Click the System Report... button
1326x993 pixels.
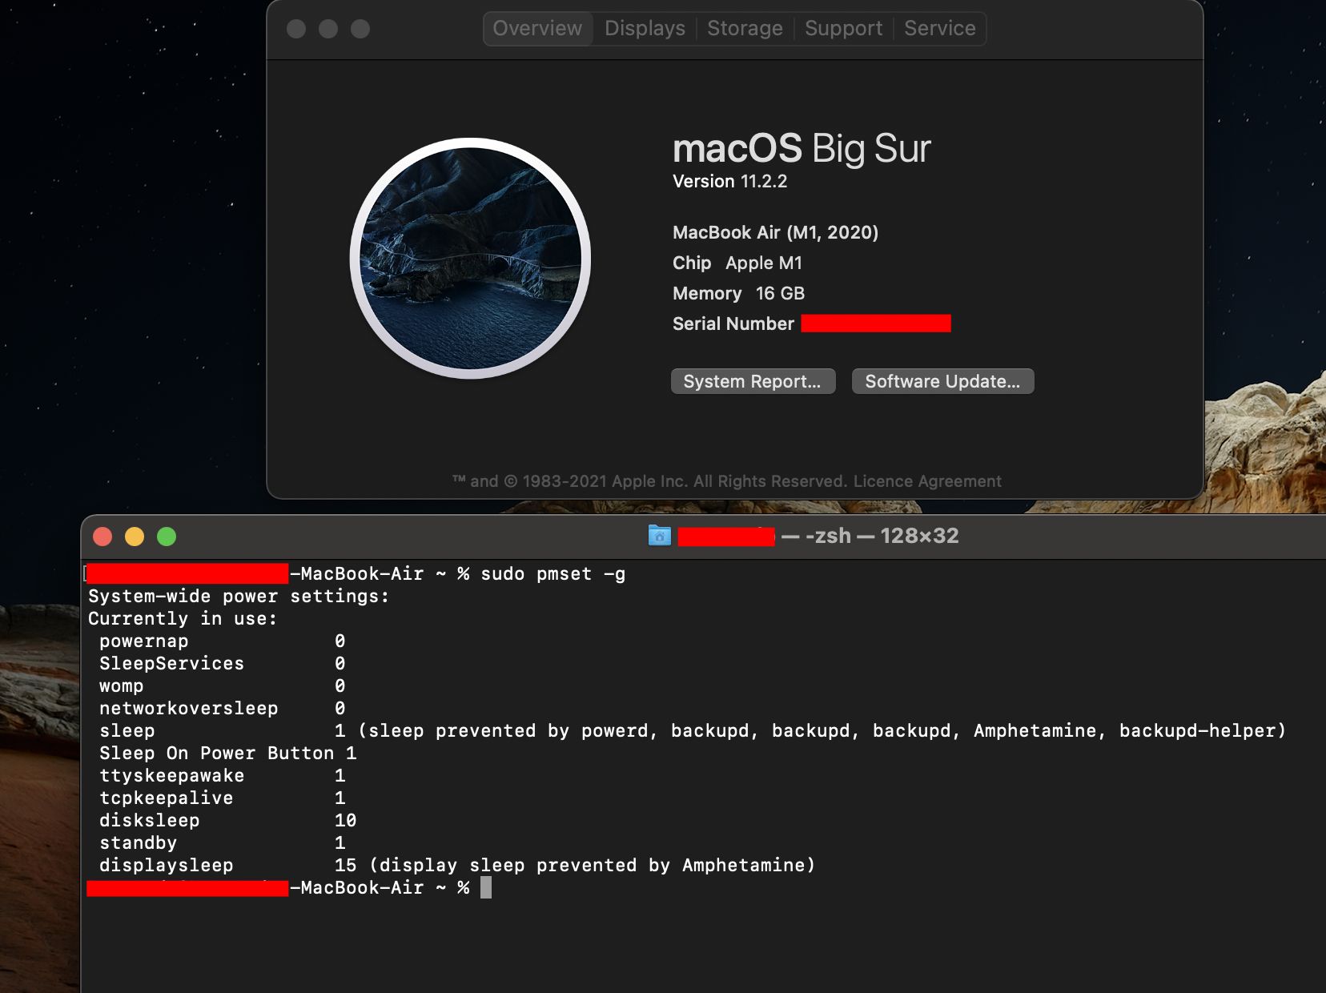coord(753,381)
